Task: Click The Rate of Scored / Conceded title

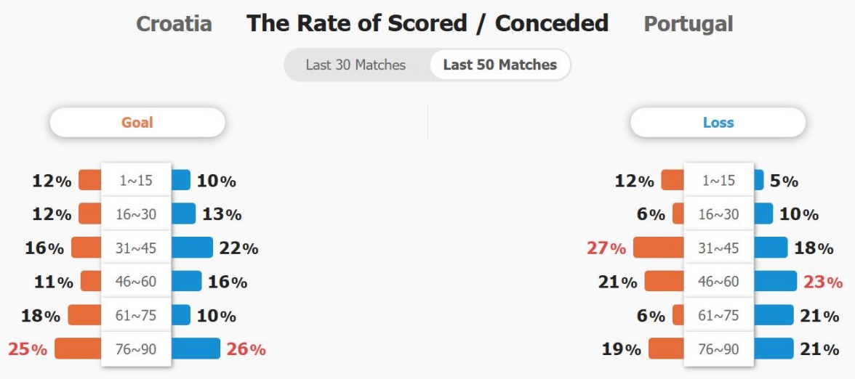Action: [x=427, y=23]
